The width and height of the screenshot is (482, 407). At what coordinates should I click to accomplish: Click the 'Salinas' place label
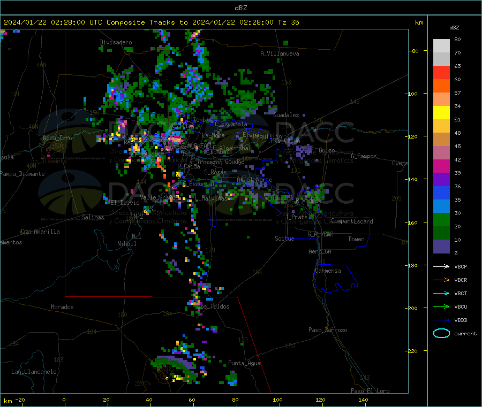coord(93,217)
